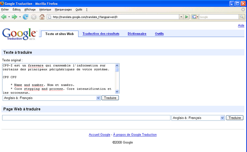
Task: Go back with the green back arrow
Action: 4,17
